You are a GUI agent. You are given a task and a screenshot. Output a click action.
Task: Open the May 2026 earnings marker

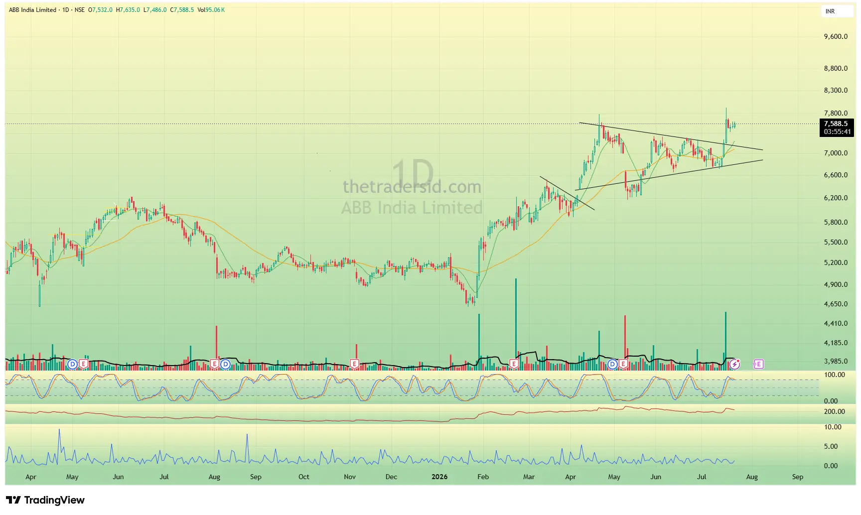coord(623,364)
